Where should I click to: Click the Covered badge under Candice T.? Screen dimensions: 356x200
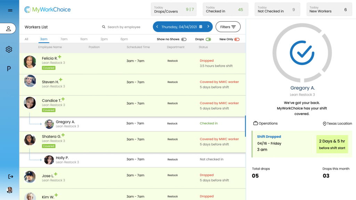pyautogui.click(x=49, y=110)
